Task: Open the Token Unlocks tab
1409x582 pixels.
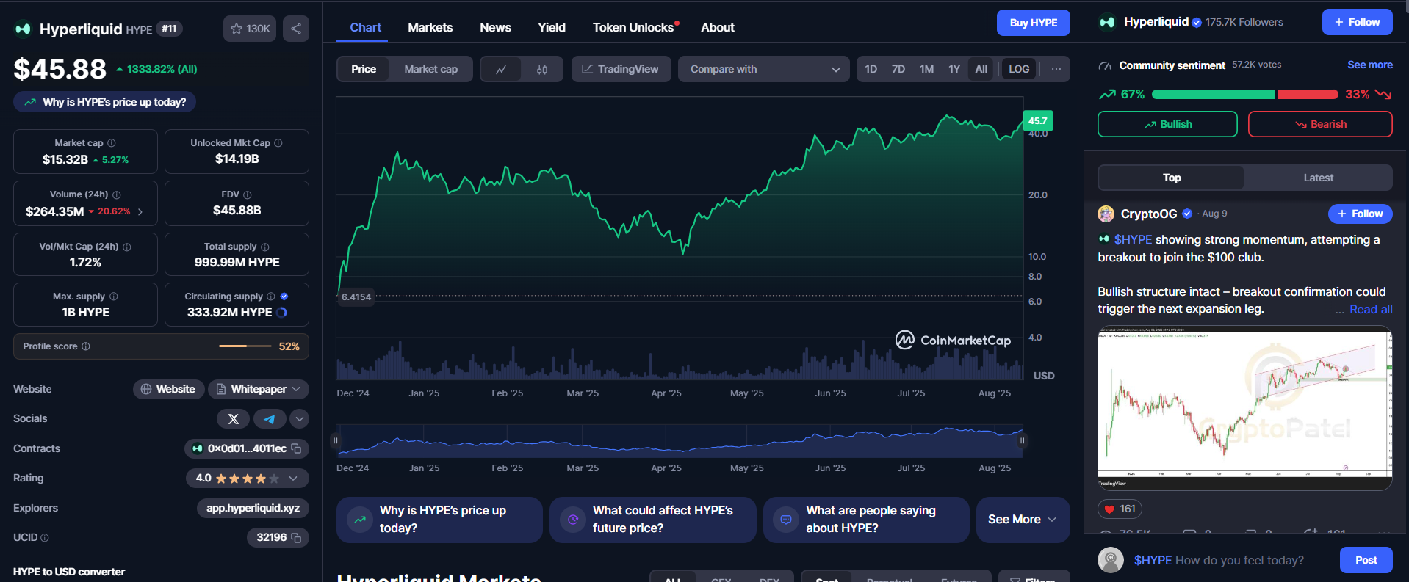Action: [633, 28]
